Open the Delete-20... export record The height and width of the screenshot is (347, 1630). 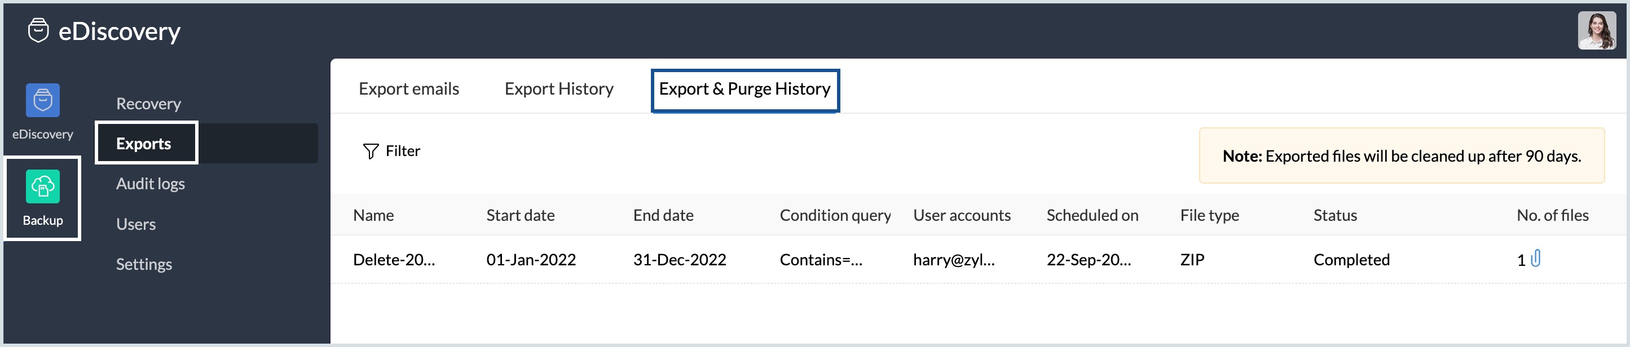click(x=394, y=259)
